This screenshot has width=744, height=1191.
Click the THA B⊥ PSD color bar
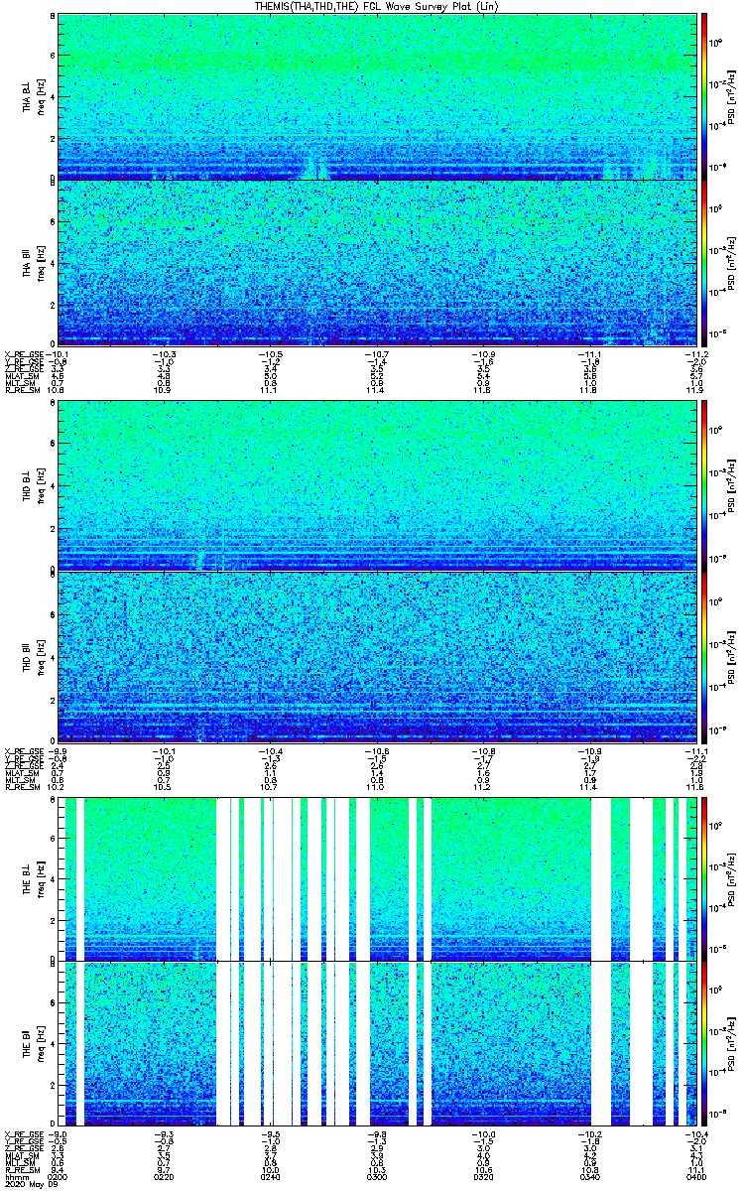tap(704, 96)
